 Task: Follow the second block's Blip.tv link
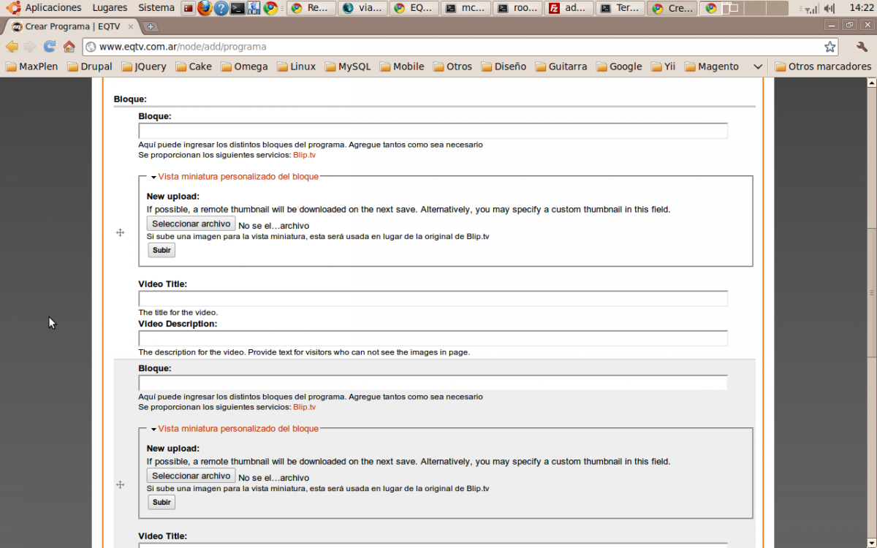[x=305, y=407]
